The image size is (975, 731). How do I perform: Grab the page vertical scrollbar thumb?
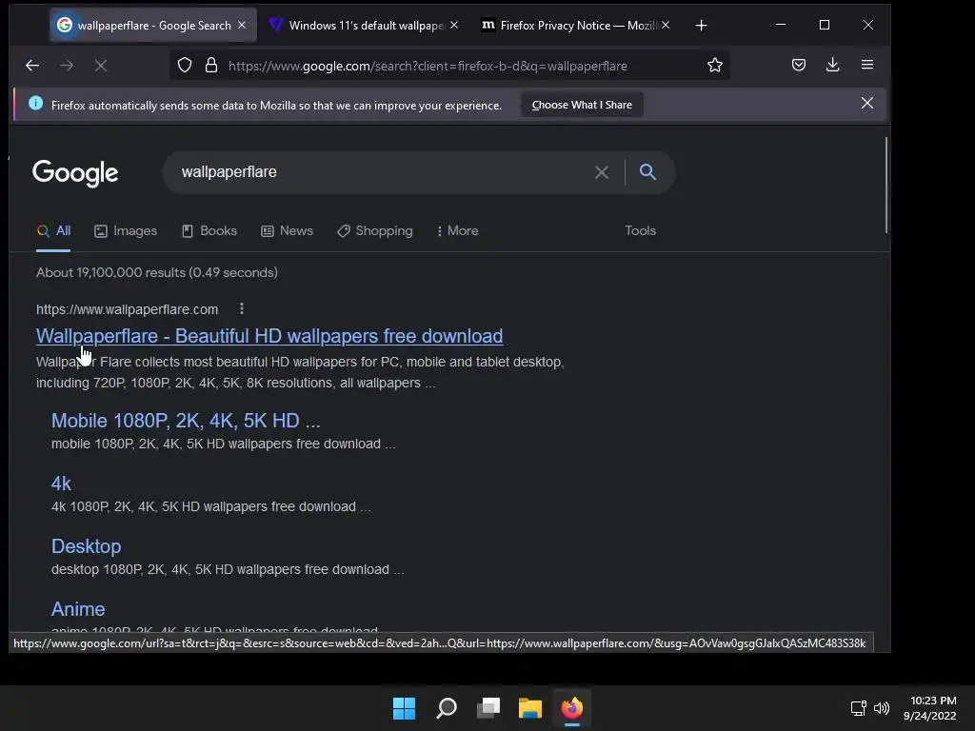885,186
